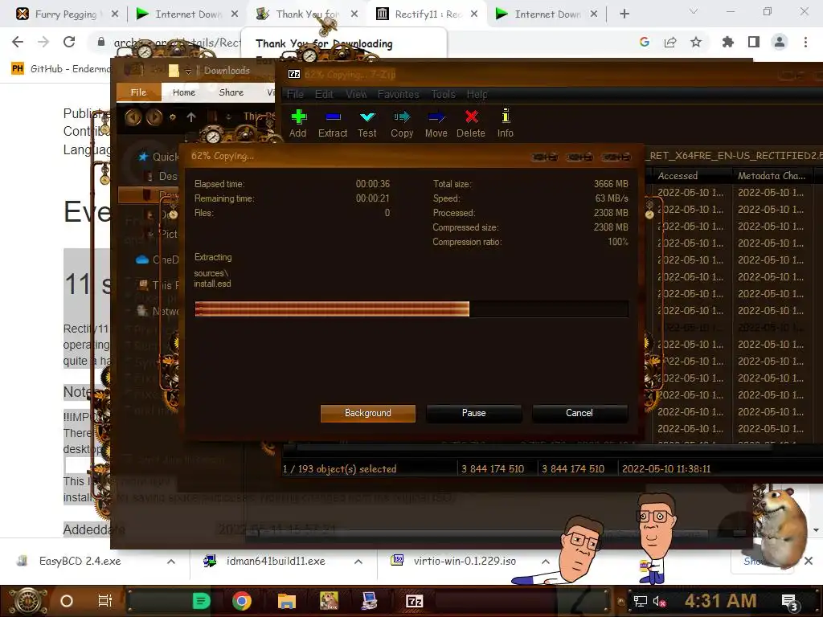The height and width of the screenshot is (617, 823).
Task: Click the Google icon in address bar
Action: (645, 42)
